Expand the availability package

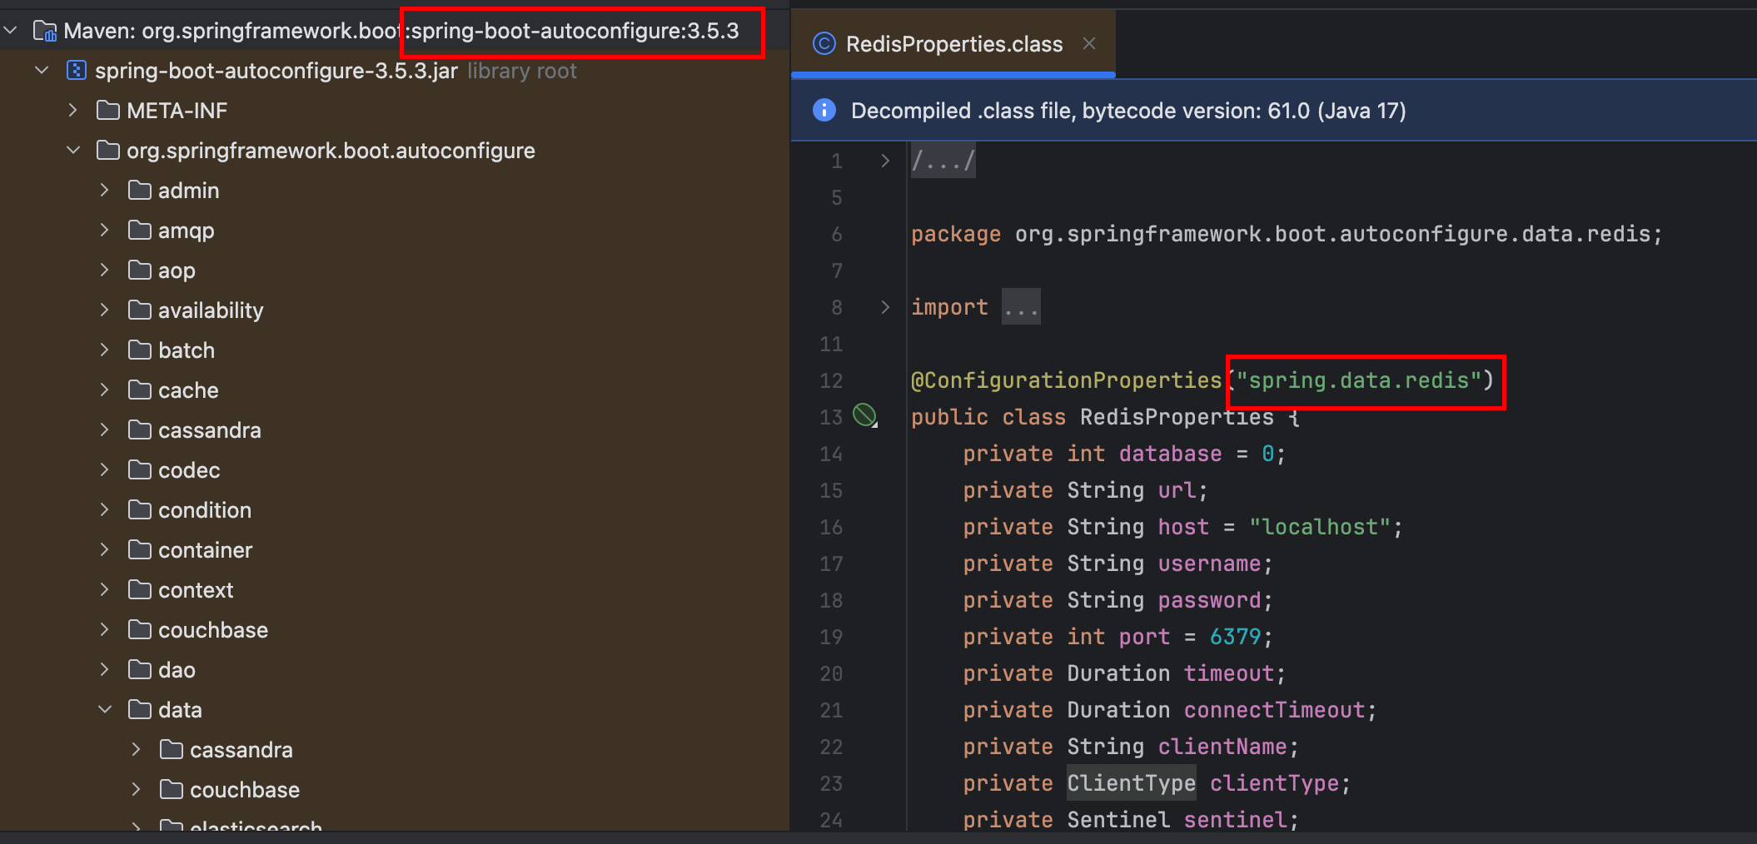tap(105, 310)
